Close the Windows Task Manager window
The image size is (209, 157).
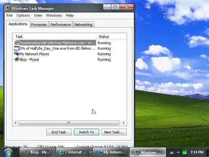(126, 7)
